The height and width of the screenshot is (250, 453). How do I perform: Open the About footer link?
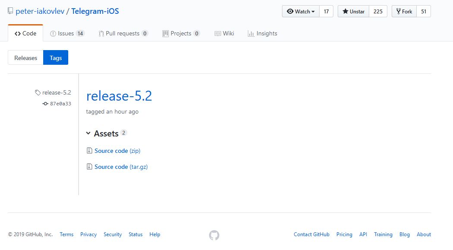[x=424, y=234]
